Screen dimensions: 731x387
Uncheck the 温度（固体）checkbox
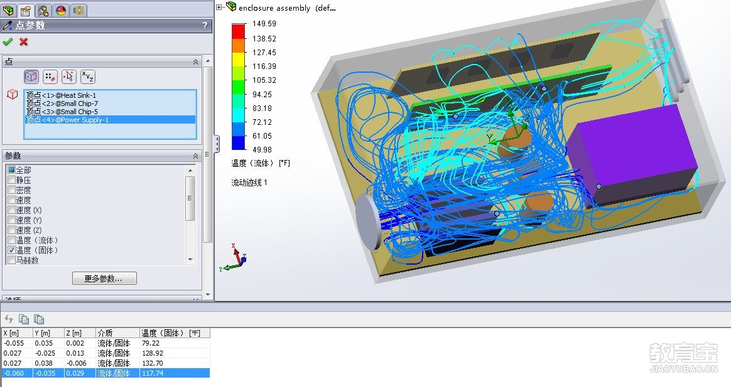(12, 250)
